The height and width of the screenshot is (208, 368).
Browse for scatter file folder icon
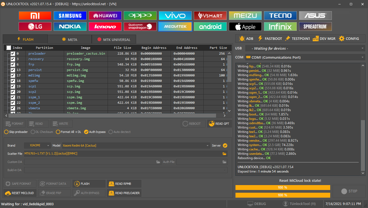[x=225, y=154]
